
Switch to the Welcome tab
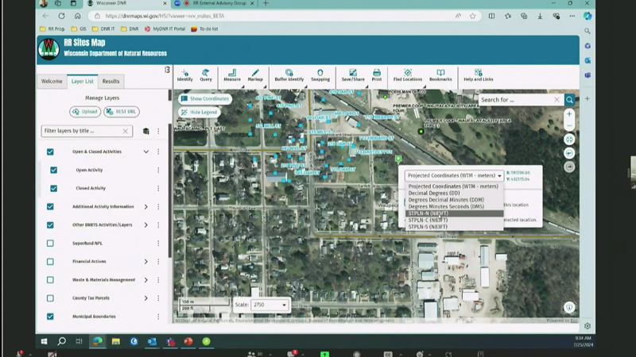[x=52, y=82]
